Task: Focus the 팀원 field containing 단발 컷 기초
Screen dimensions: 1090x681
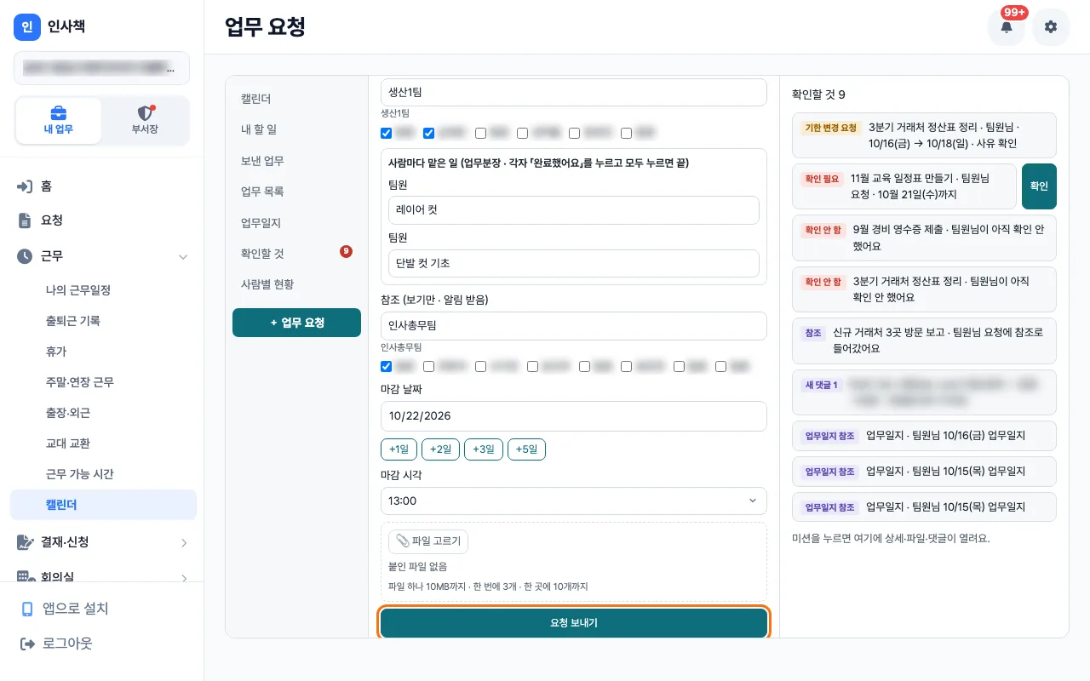Action: tap(573, 263)
